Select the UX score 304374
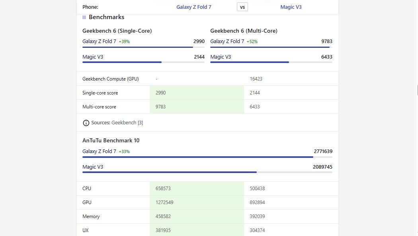The height and width of the screenshot is (236, 418). [x=257, y=230]
